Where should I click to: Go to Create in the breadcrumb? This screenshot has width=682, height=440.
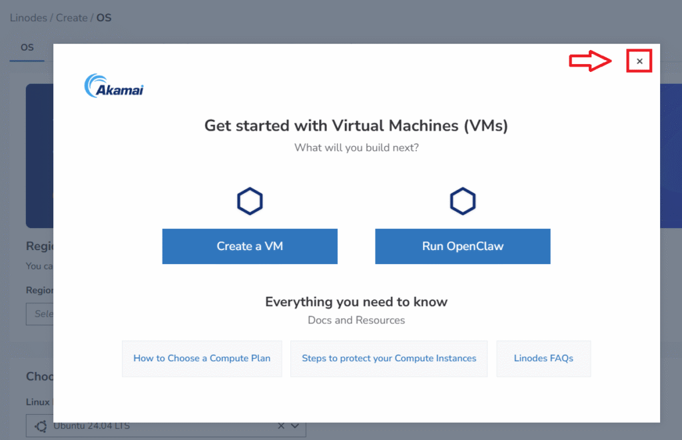click(x=72, y=18)
